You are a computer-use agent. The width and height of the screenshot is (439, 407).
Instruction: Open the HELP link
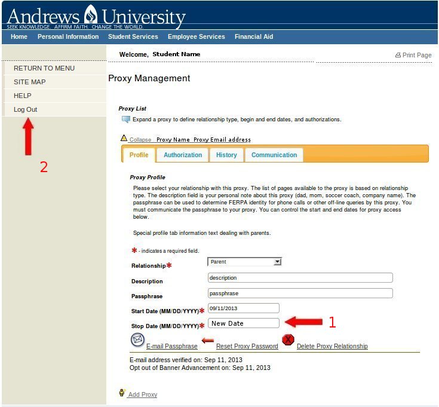point(55,96)
